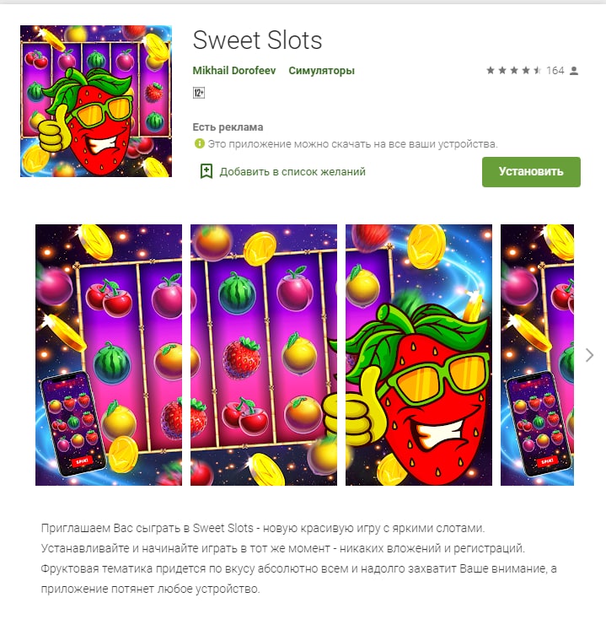
Task: Click the green info icon
Action: pos(199,143)
